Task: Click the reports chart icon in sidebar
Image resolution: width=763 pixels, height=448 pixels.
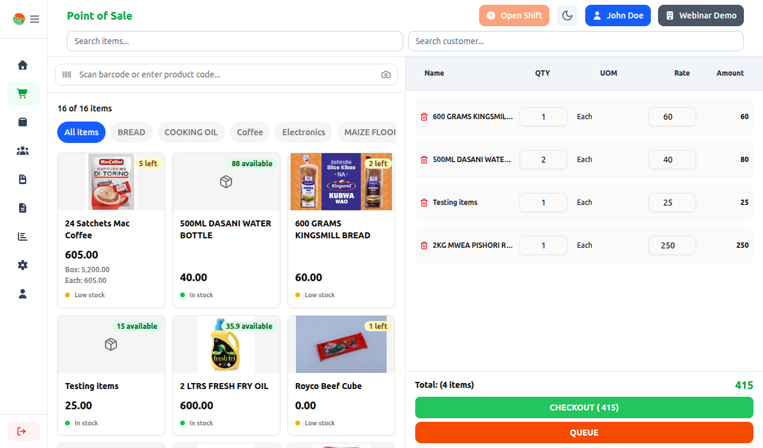Action: 23,237
